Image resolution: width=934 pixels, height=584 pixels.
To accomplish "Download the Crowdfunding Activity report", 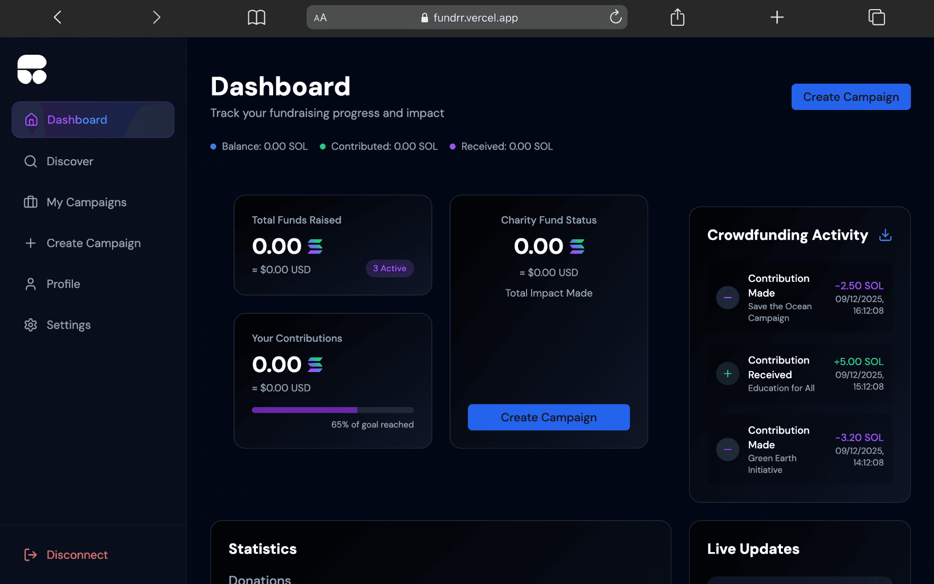I will click(885, 235).
